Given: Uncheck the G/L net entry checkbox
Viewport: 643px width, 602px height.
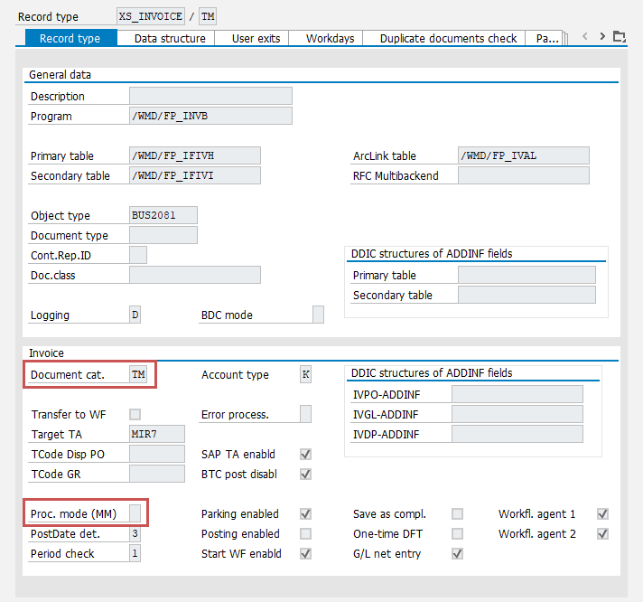Looking at the screenshot, I should coord(457,554).
